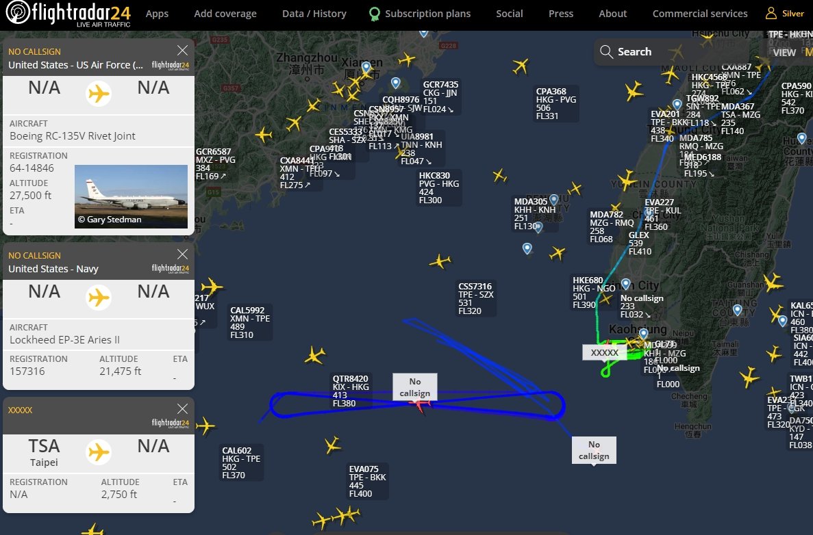The height and width of the screenshot is (535, 813).
Task: Select flight EVA075 label
Action: pyautogui.click(x=367, y=482)
